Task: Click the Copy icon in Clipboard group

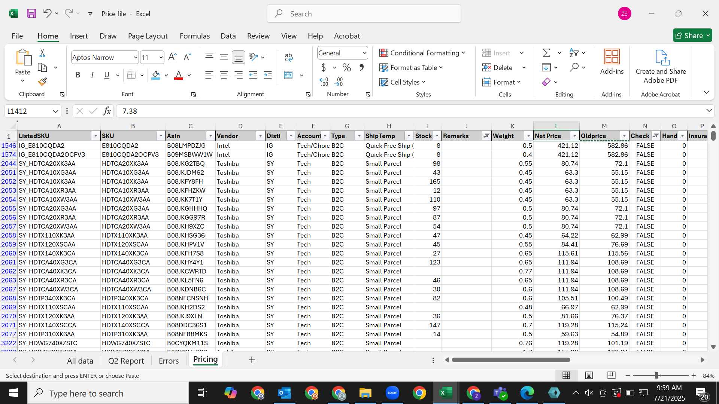Action: [42, 68]
